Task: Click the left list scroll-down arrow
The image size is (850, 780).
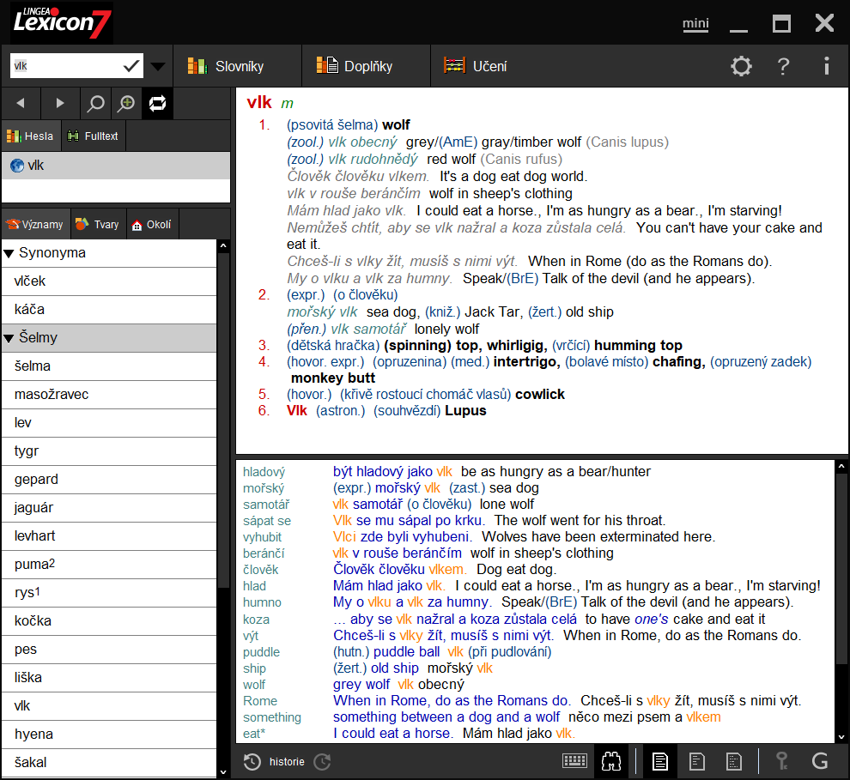Action: 222,772
